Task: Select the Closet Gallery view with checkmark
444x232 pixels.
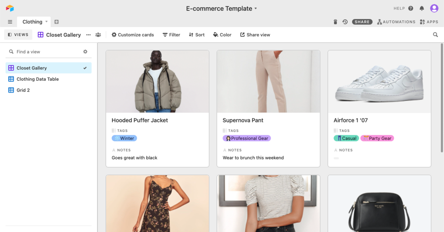Action: [48, 68]
